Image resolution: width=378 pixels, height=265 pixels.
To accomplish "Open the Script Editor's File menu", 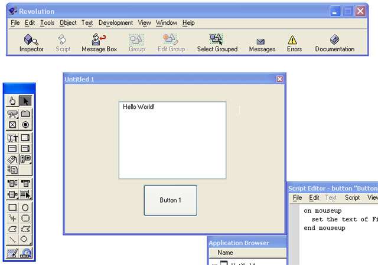I will 298,198.
